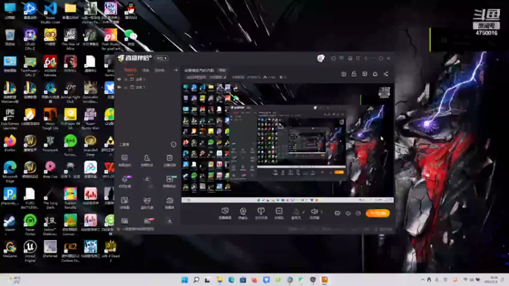This screenshot has height=286, width=509.
Task: Click the toolbox calendar icon
Action: pos(169,200)
